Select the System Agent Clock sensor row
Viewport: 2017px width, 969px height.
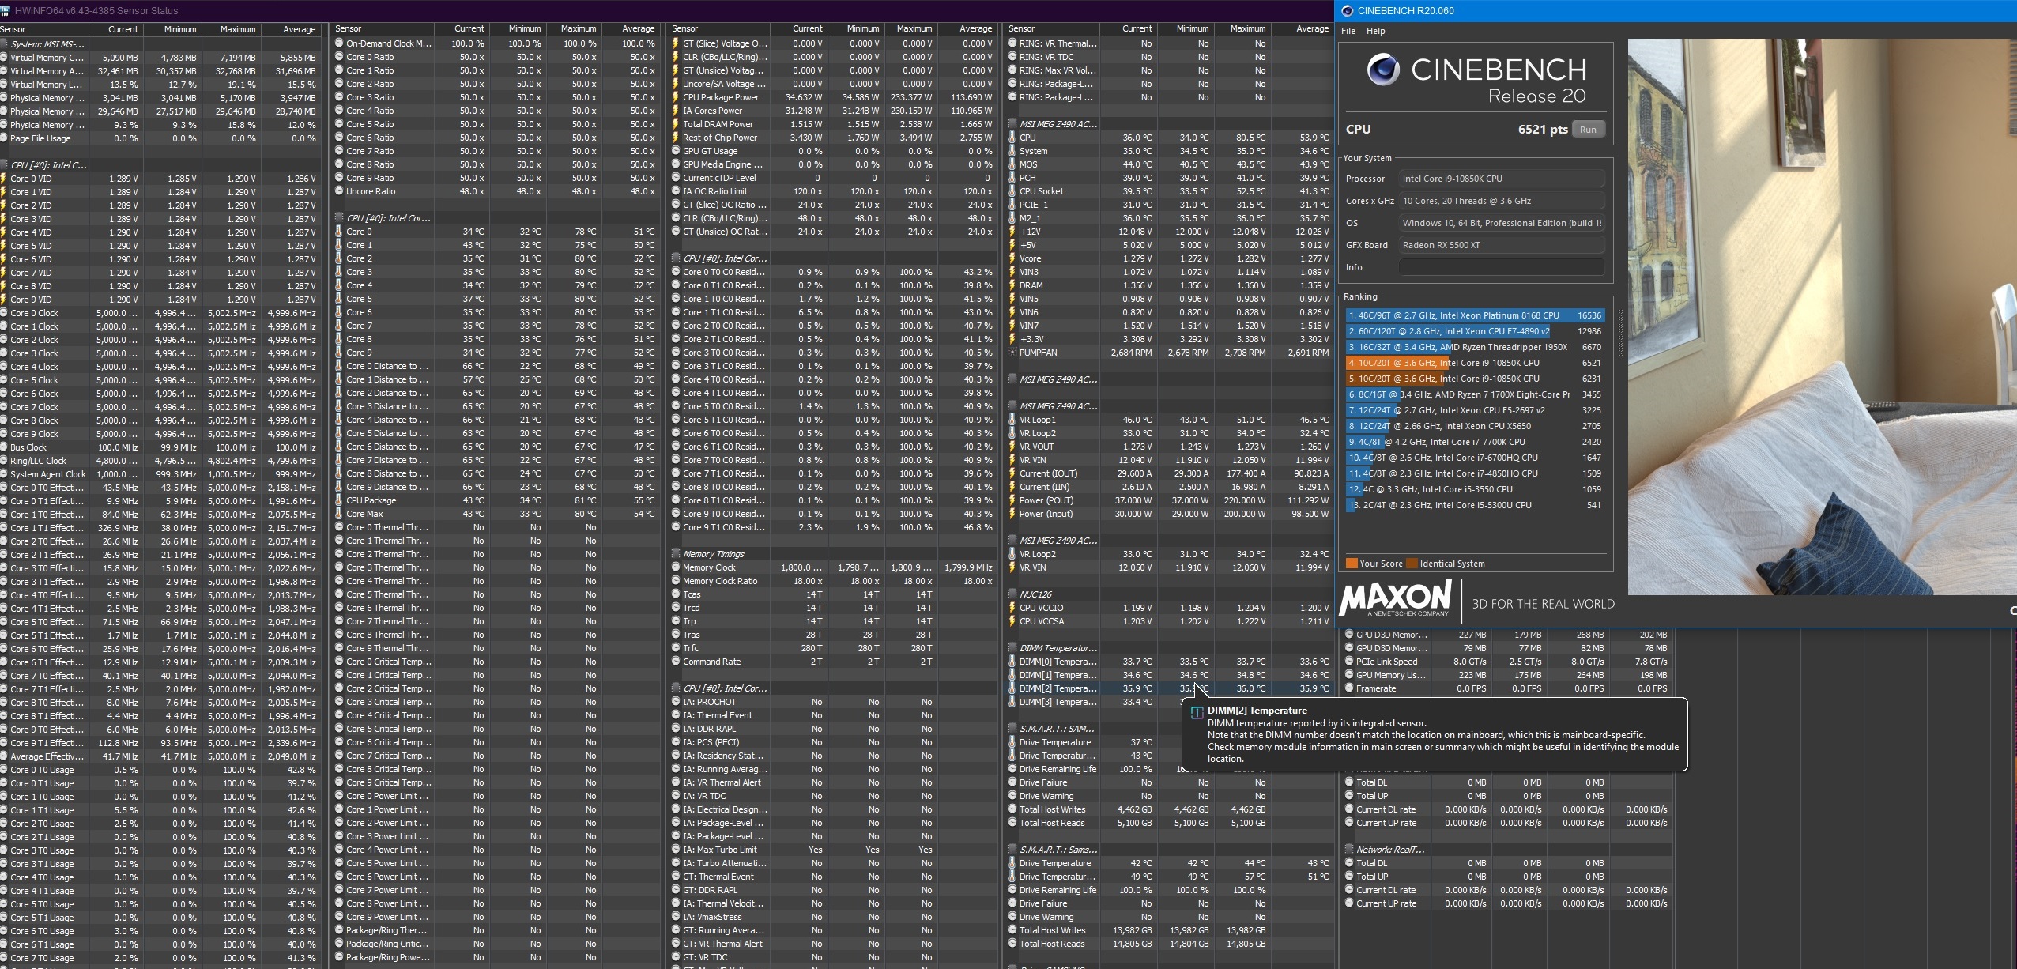(161, 474)
